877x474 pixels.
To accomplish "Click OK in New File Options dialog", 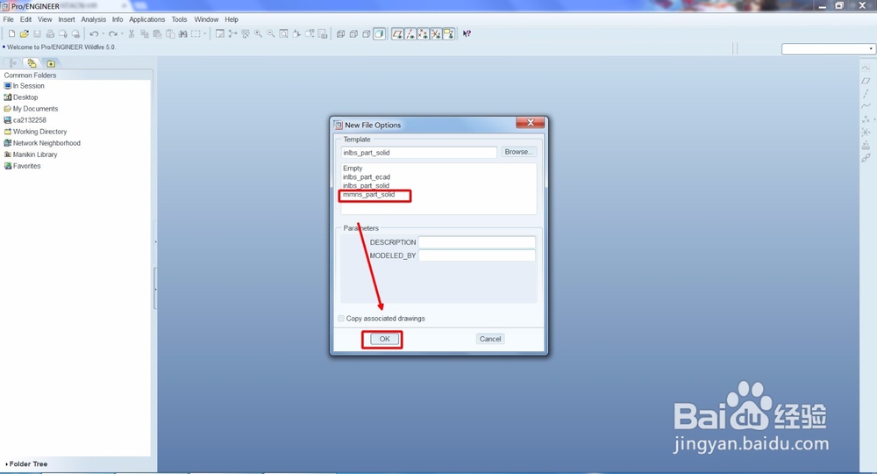I will 385,339.
